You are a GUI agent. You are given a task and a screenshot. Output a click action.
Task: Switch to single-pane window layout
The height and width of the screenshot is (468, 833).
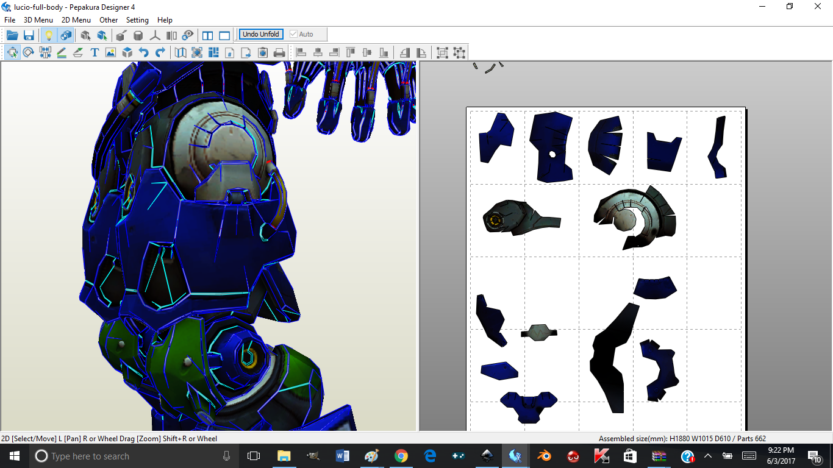pos(224,35)
